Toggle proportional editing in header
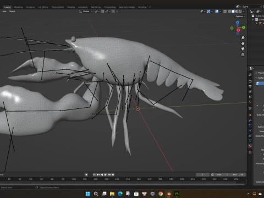This screenshot has width=264, height=198. 113,12
